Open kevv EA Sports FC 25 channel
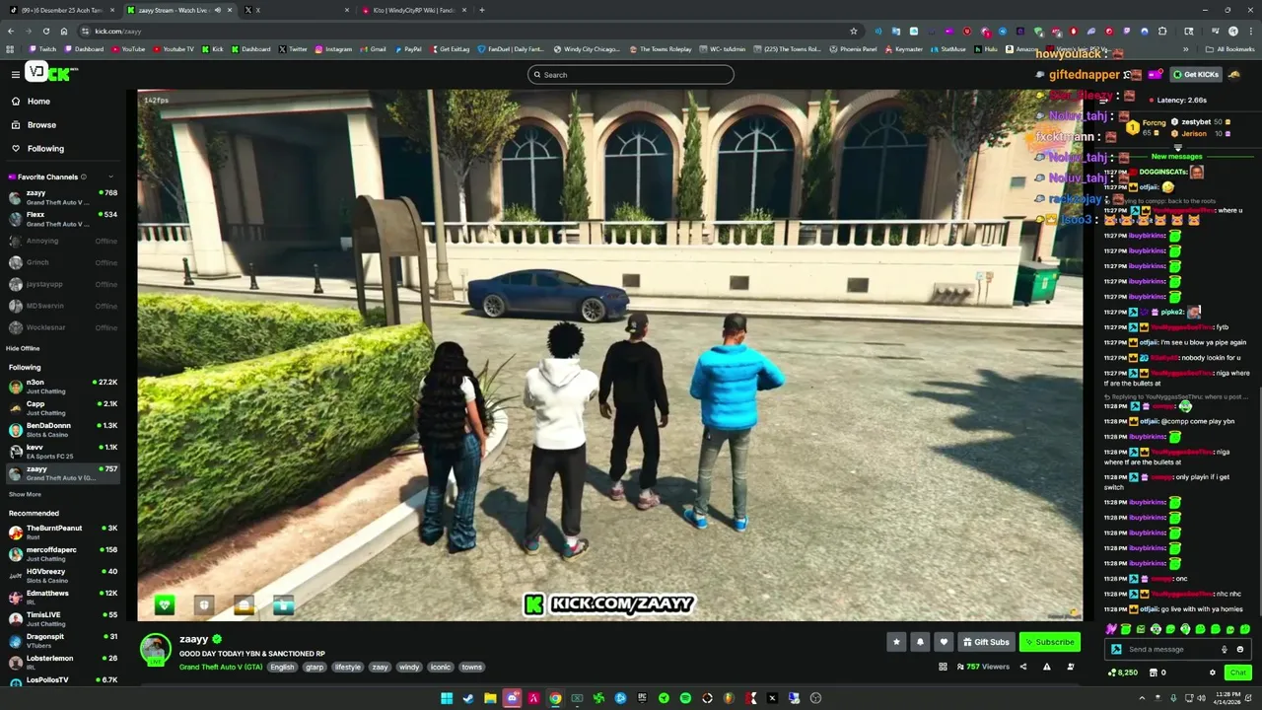The image size is (1262, 710). click(x=61, y=451)
